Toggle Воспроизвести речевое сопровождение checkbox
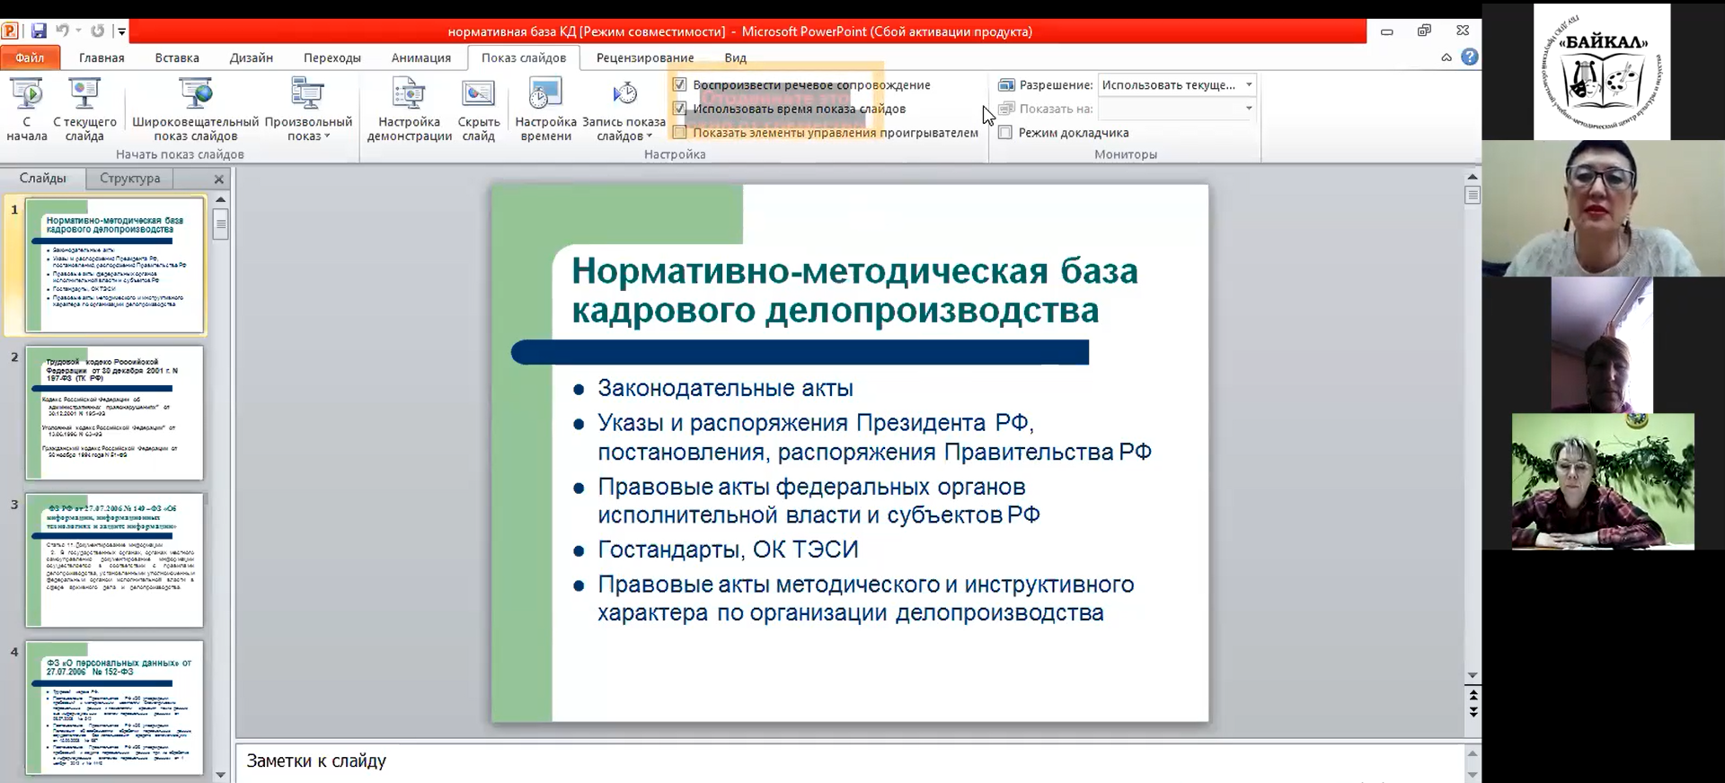This screenshot has width=1725, height=783. (680, 84)
